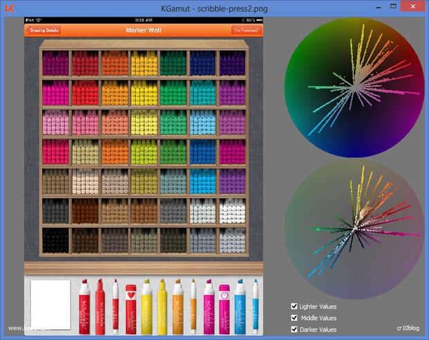Open the dark indigo markers cubby

(x=232, y=63)
